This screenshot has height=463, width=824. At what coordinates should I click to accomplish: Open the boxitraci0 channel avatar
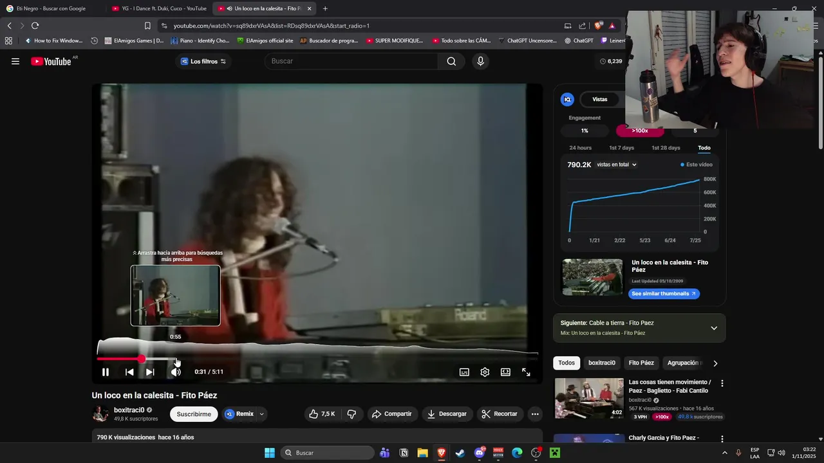100,414
